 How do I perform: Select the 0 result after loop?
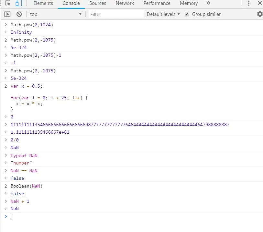(x=12, y=117)
